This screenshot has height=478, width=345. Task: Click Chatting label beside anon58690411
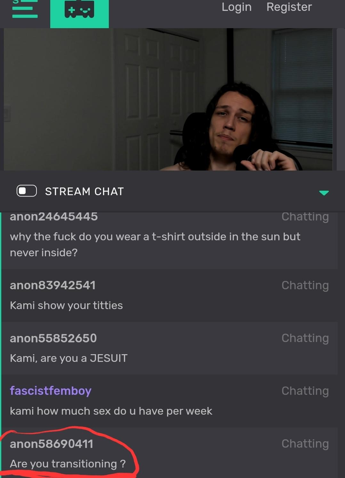(x=305, y=444)
